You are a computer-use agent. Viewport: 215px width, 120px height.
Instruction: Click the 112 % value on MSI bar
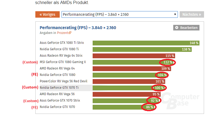pyautogui.click(x=168, y=62)
